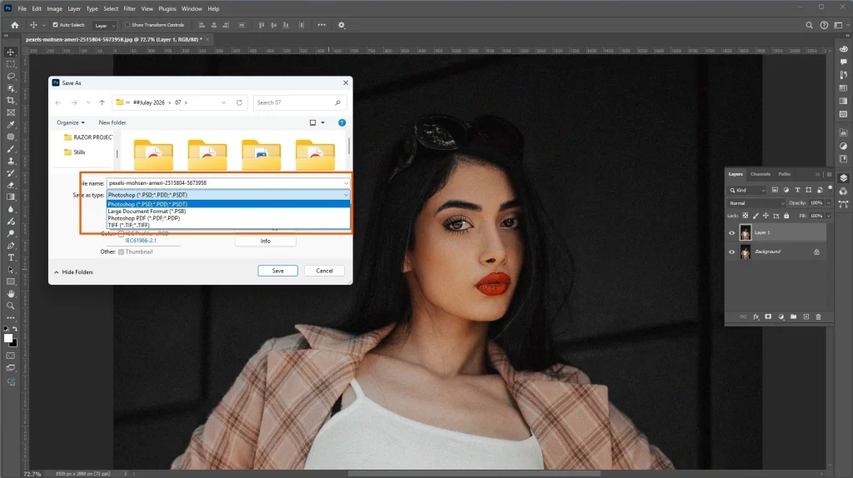
Task: Select the Gradient tool
Action: [10, 197]
